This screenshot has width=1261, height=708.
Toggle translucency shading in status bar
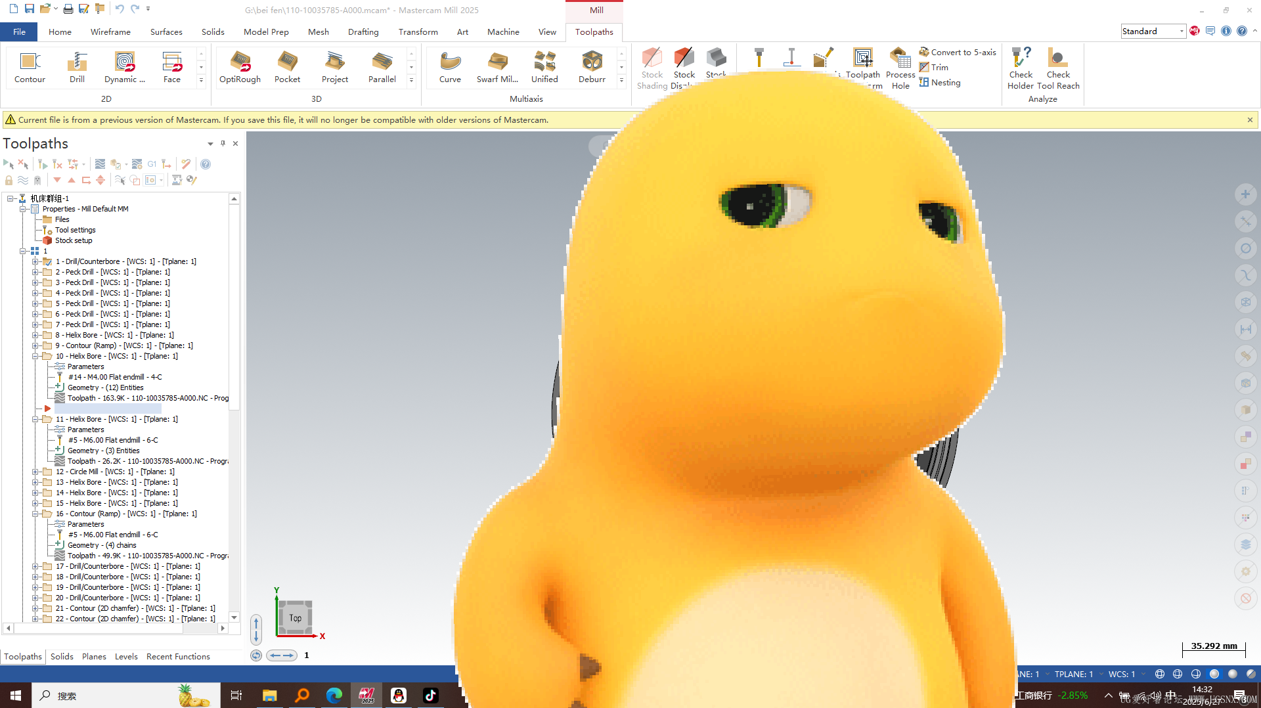pyautogui.click(x=1251, y=674)
